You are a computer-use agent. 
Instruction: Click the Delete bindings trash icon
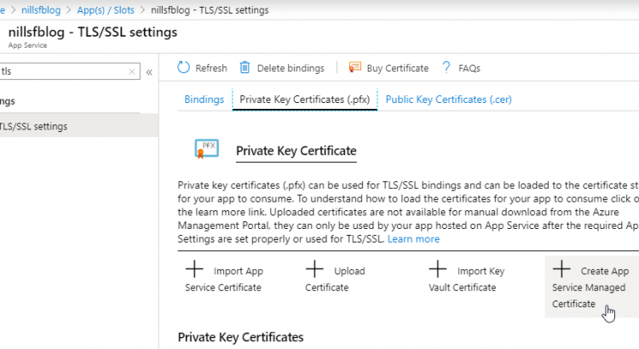pos(245,67)
